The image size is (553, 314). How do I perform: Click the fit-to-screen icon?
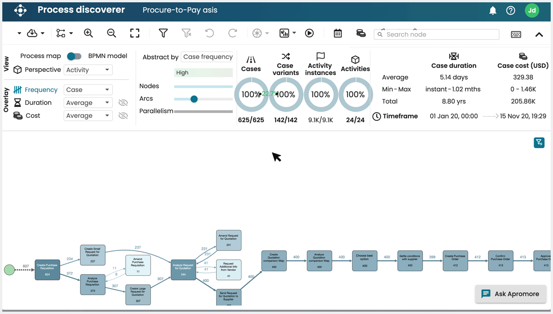click(x=135, y=33)
